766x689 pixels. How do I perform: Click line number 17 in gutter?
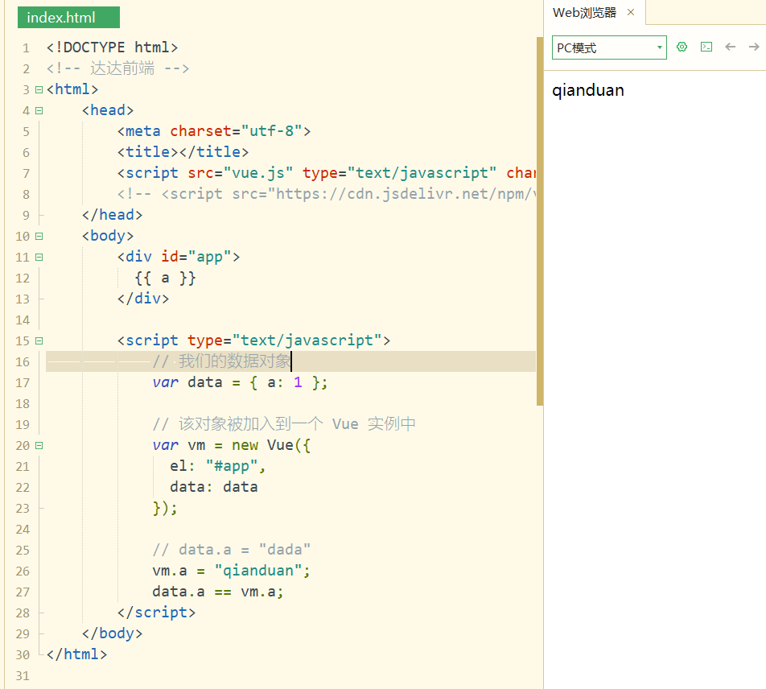22,382
